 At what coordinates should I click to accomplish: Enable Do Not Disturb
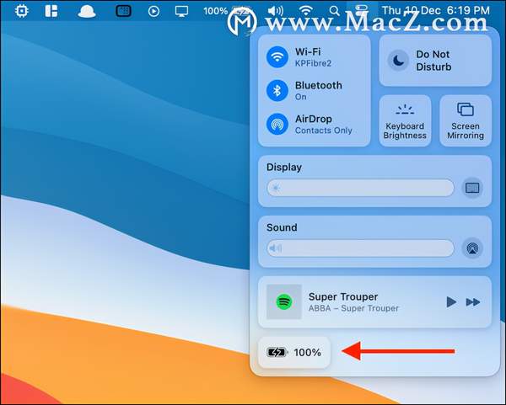(x=435, y=61)
